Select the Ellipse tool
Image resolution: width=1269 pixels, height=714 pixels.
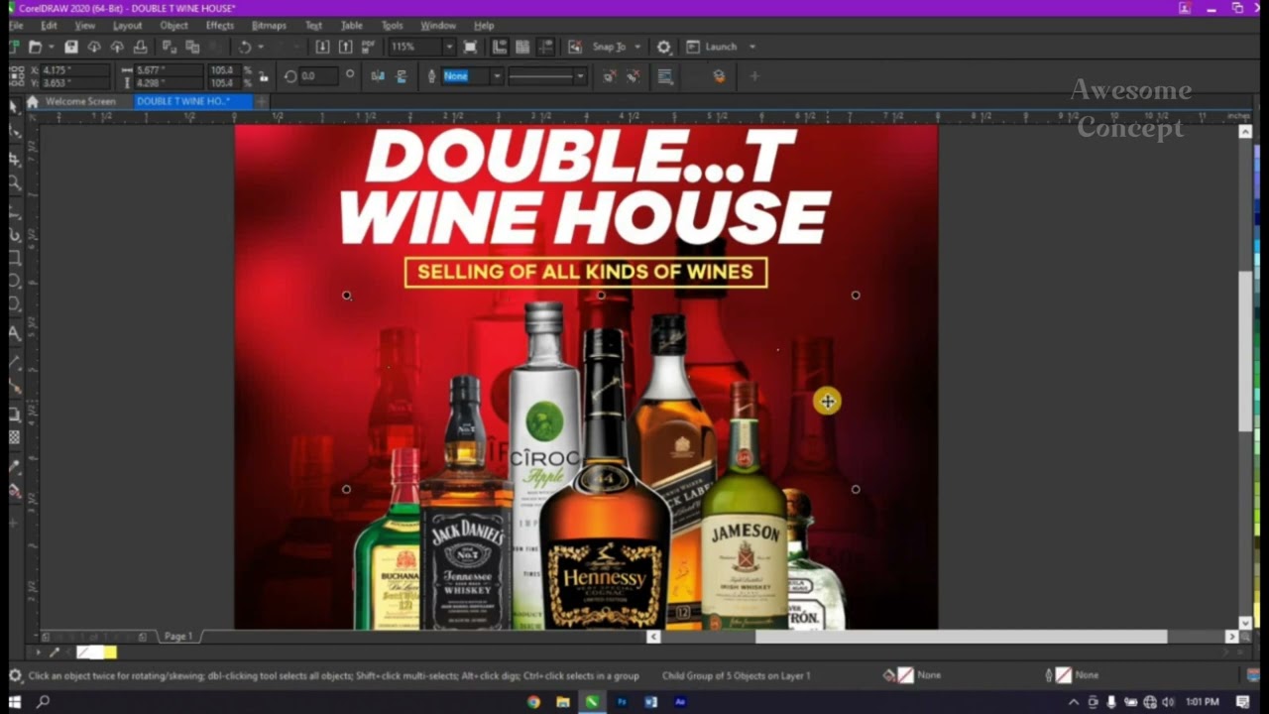14,280
